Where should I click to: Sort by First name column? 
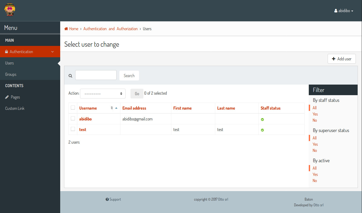pyautogui.click(x=182, y=108)
